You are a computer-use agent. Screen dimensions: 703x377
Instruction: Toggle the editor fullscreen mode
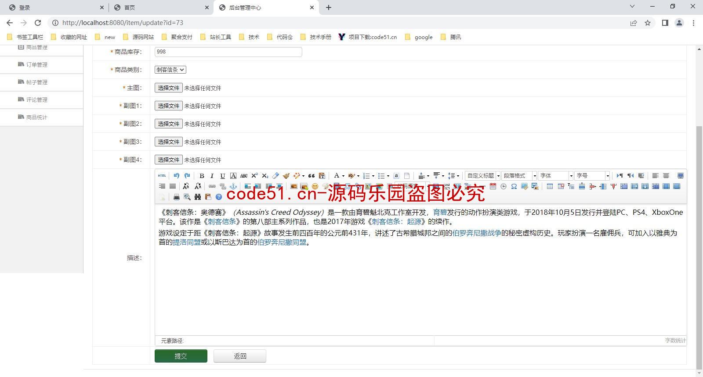coord(681,176)
